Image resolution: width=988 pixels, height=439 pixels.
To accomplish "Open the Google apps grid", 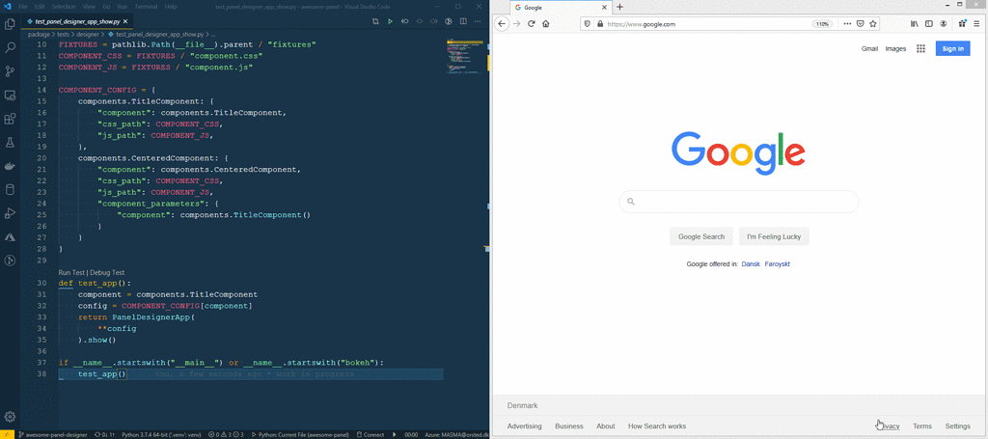I will pos(920,48).
